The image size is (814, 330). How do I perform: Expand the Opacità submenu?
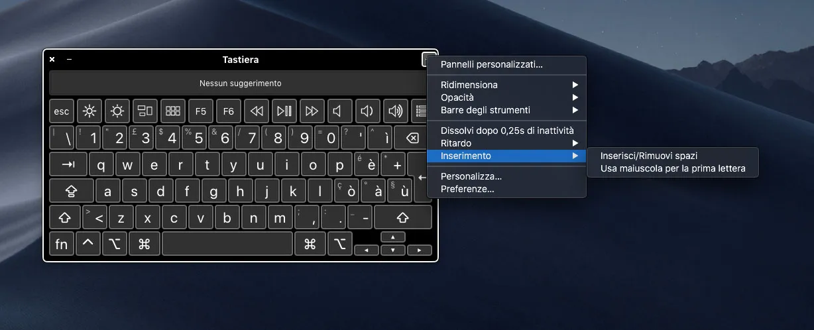point(507,97)
